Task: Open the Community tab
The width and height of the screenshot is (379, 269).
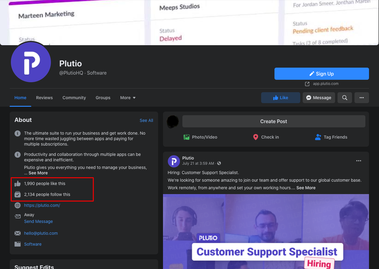Action: 74,98
